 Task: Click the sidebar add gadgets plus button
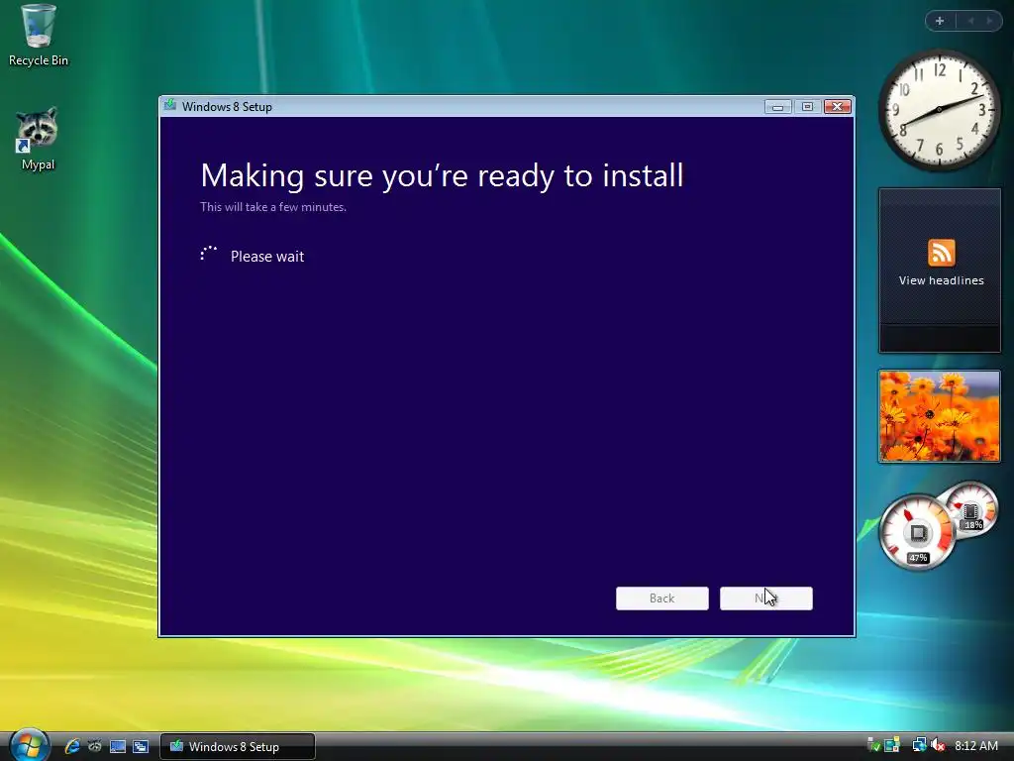tap(940, 21)
